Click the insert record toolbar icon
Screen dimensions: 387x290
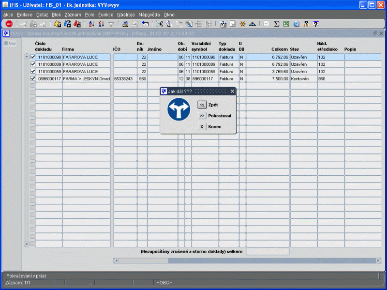click(x=23, y=24)
